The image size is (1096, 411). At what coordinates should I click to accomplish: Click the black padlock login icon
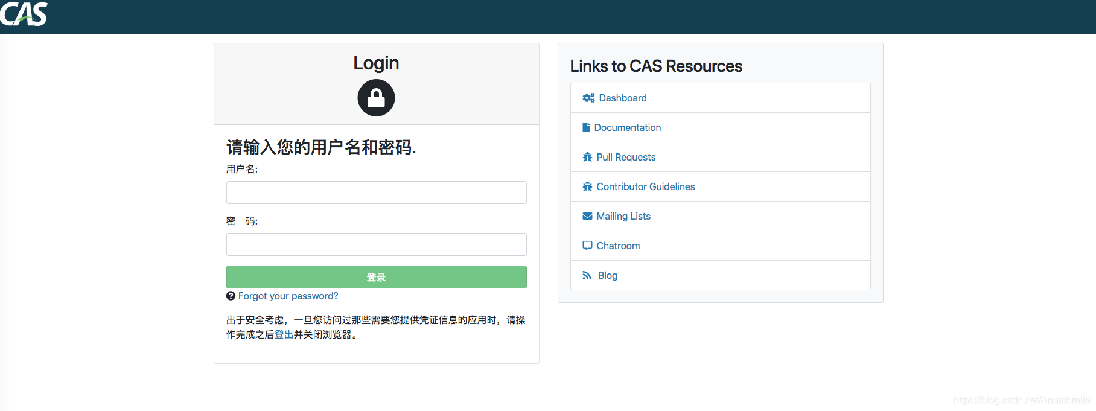click(376, 98)
